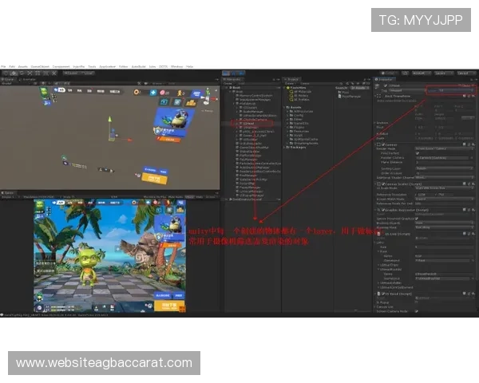Toggle the Is Popup checkbox
Image resolution: width=479 pixels, height=383 pixels.
tap(417, 302)
